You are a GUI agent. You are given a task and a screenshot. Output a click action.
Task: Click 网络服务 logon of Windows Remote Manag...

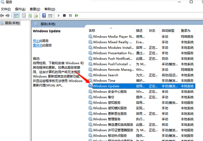[187, 70]
